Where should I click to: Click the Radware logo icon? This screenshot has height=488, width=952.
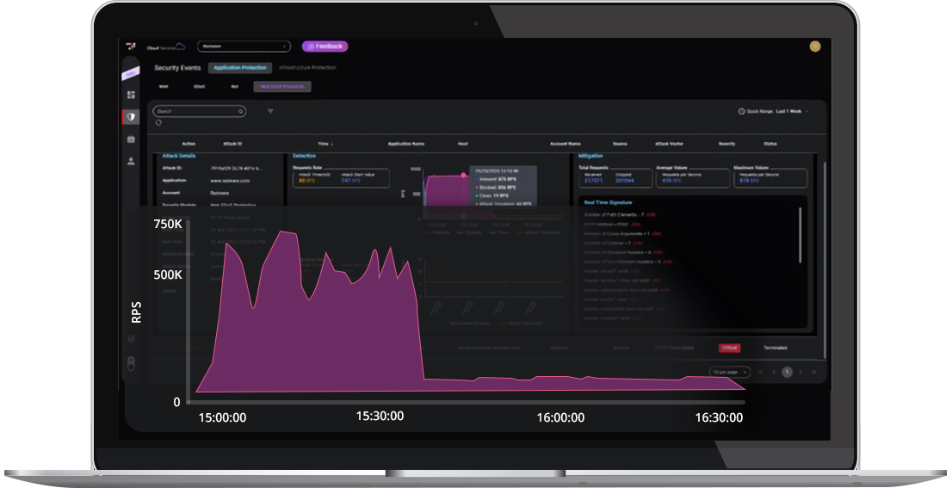(130, 46)
